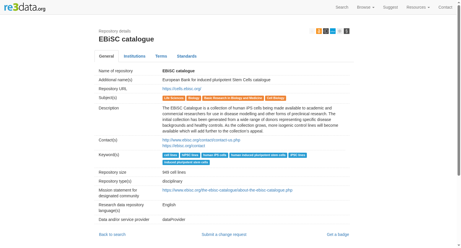Click the blue 'other' badge icon
461x248 pixels.
333,31
